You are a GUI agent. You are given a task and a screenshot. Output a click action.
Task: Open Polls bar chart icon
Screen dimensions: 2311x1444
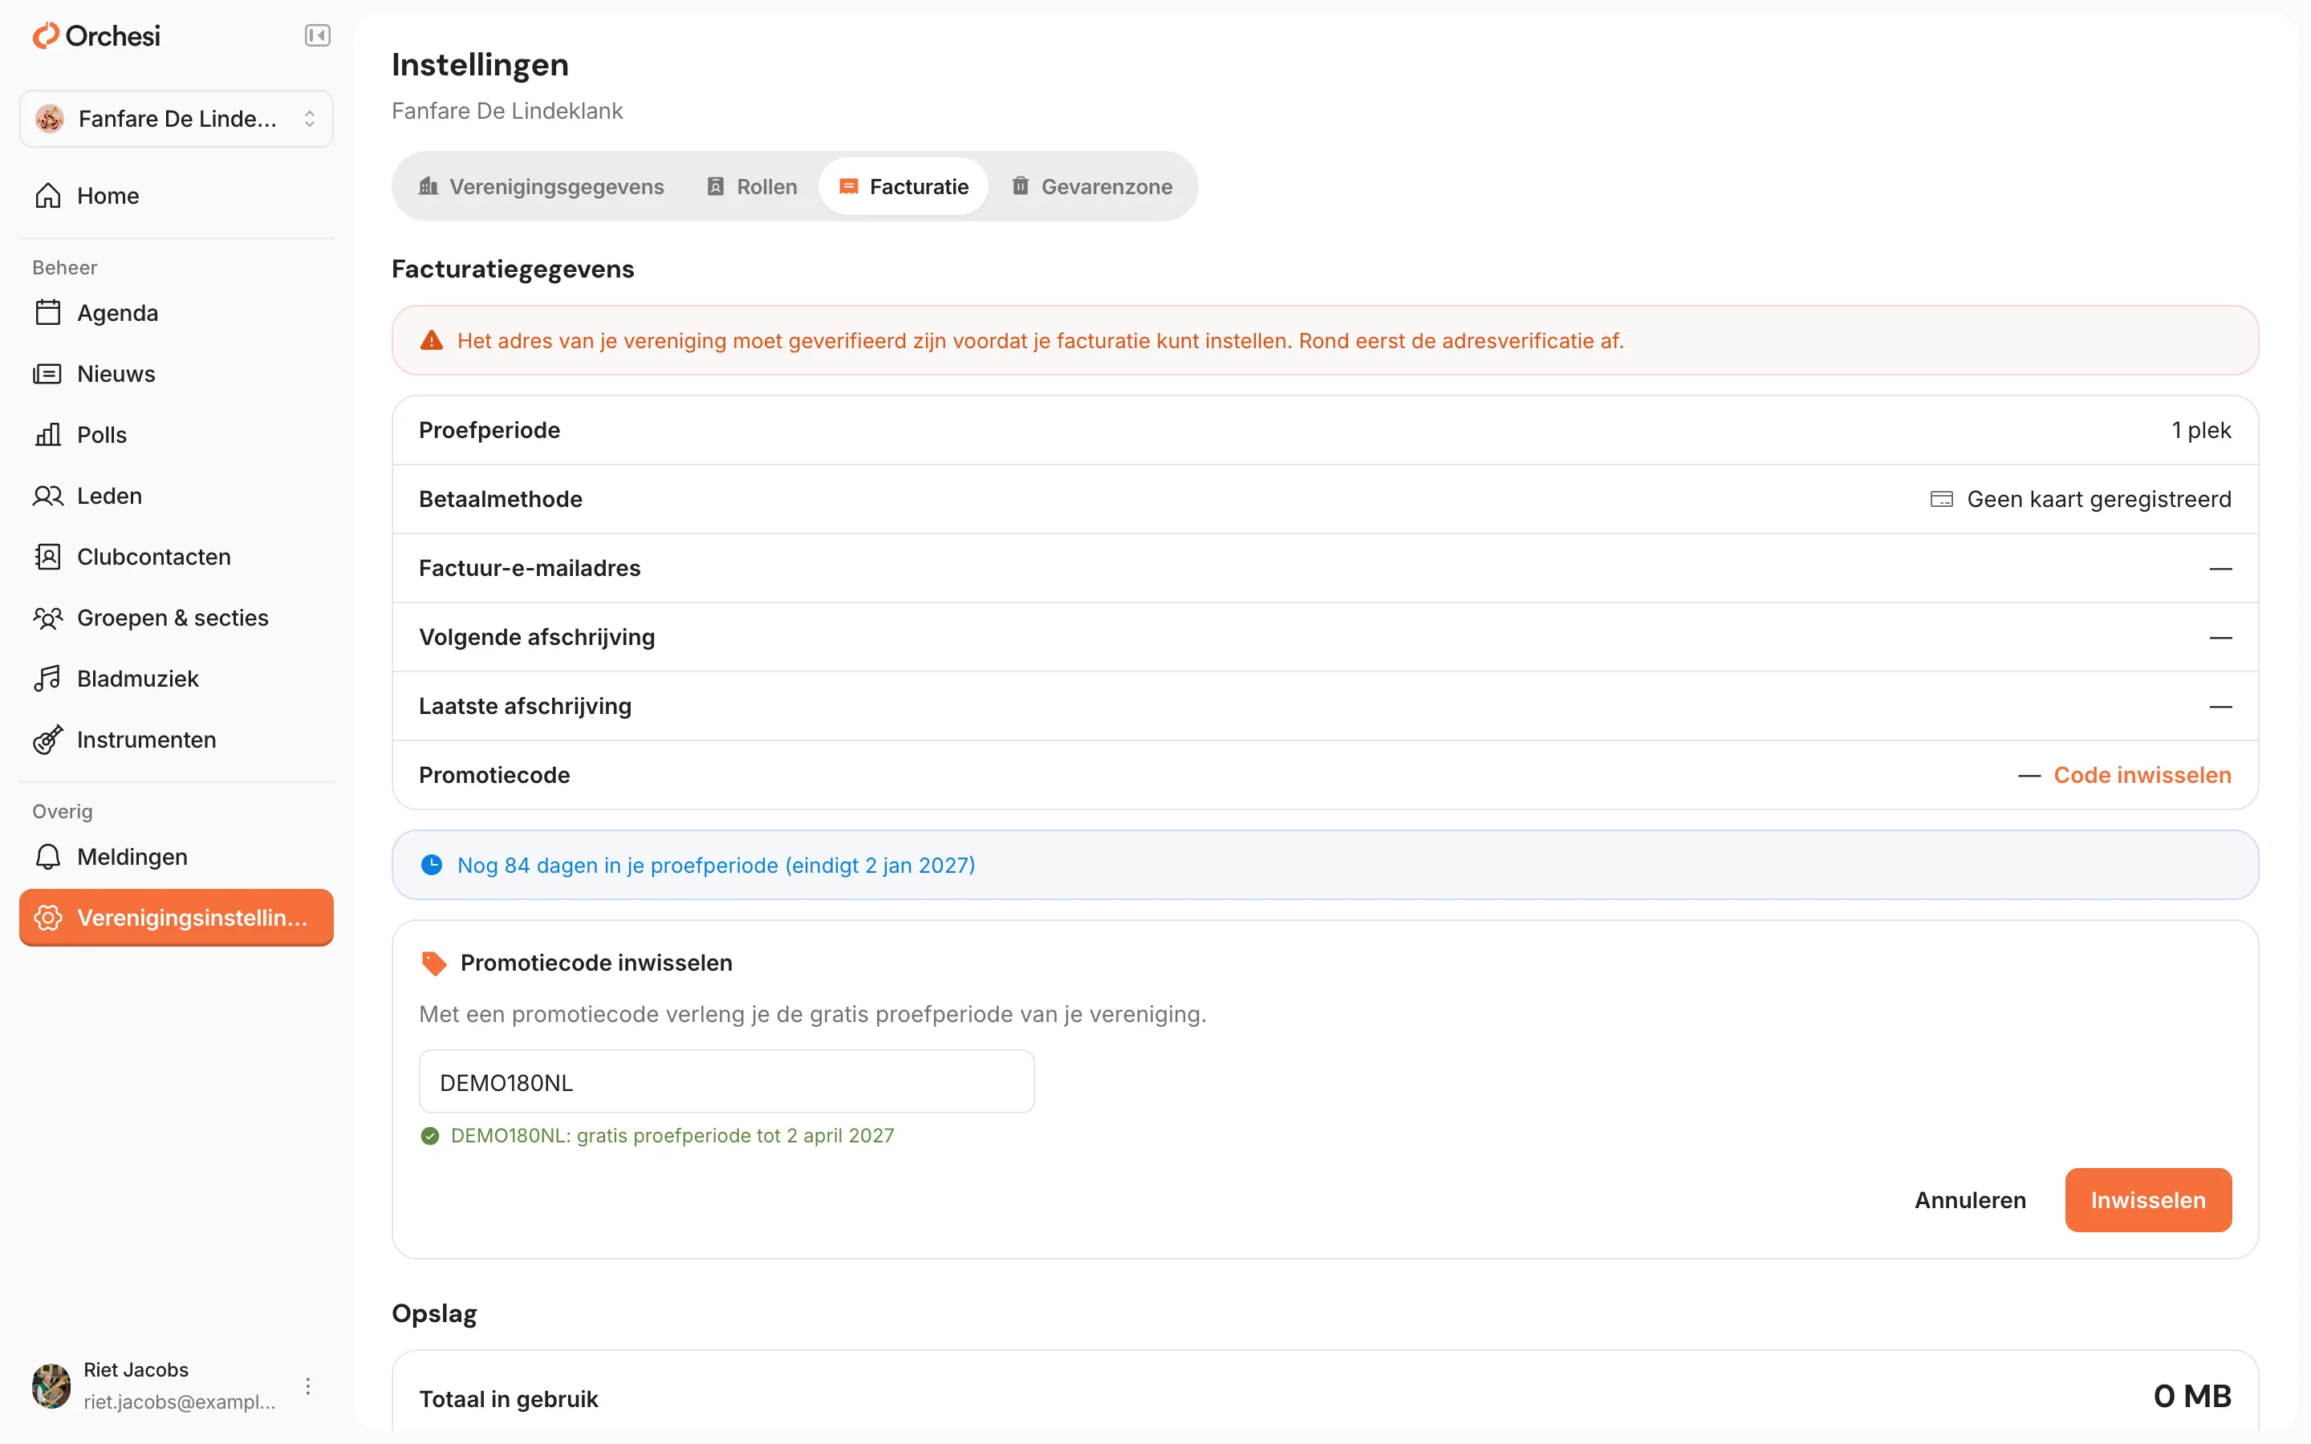coord(48,435)
